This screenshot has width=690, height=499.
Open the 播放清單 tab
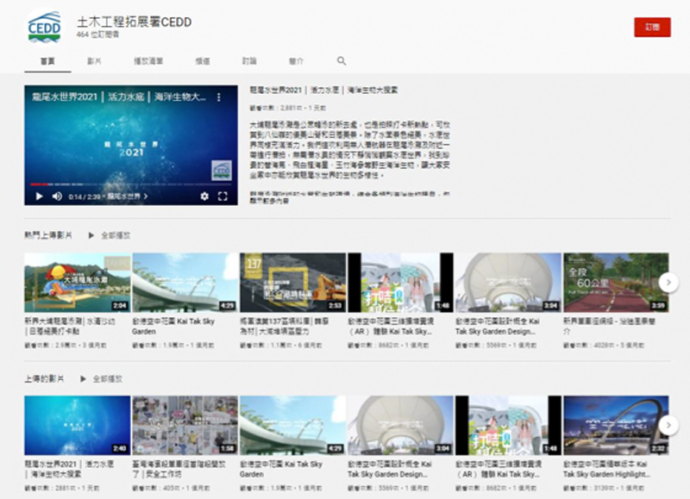(148, 61)
